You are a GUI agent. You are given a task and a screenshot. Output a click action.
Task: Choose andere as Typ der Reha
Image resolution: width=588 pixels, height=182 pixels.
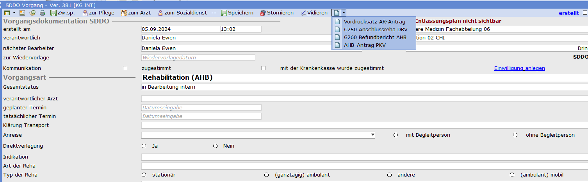click(390, 175)
